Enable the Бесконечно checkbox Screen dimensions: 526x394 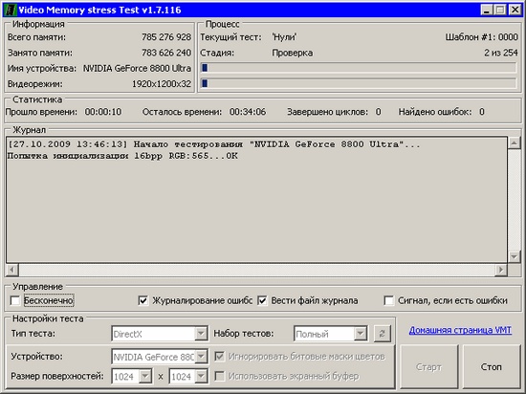click(x=15, y=300)
